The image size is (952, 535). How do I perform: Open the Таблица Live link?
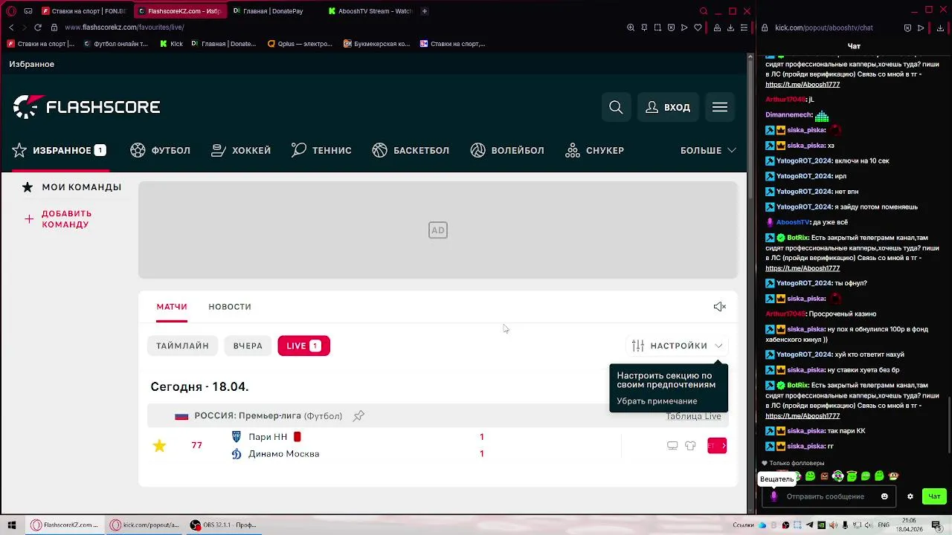693,416
